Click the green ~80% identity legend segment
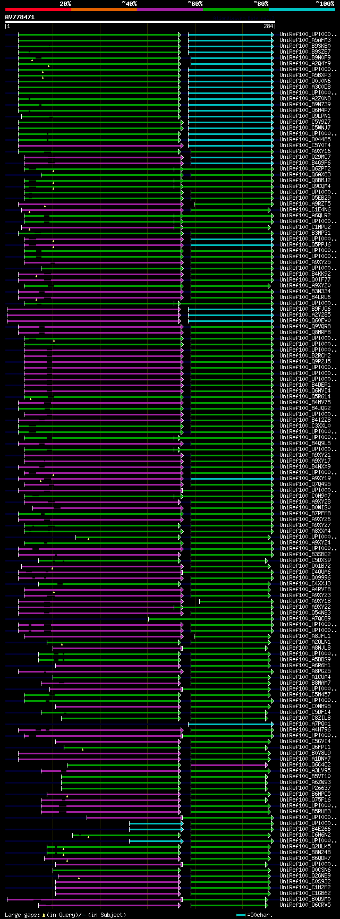The height and width of the screenshot is (919, 340). (x=235, y=10)
